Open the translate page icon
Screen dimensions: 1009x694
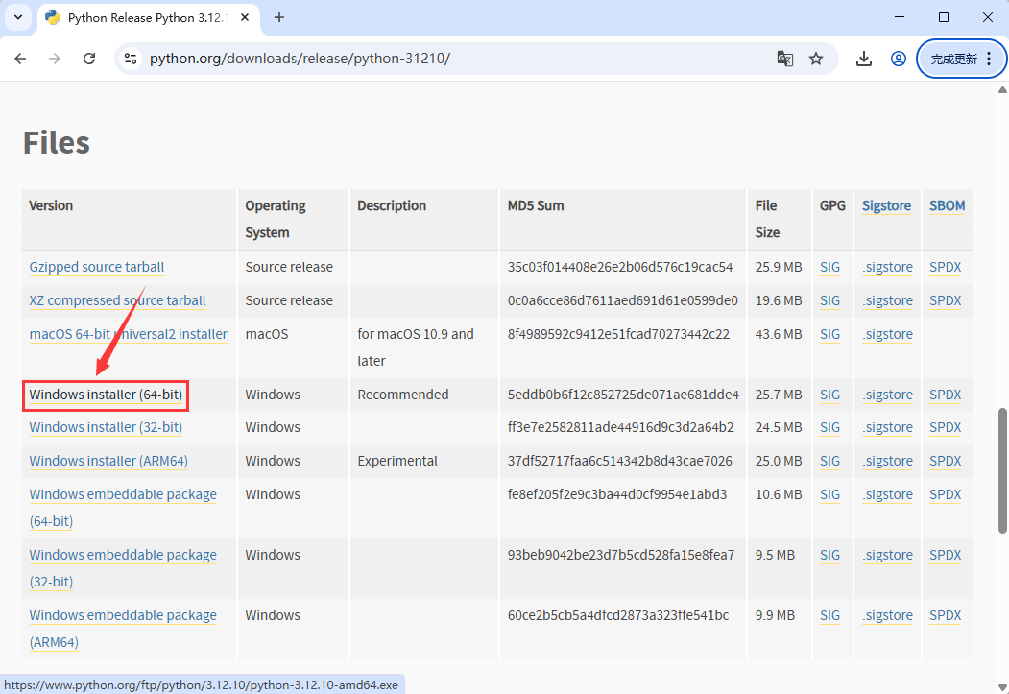point(784,59)
